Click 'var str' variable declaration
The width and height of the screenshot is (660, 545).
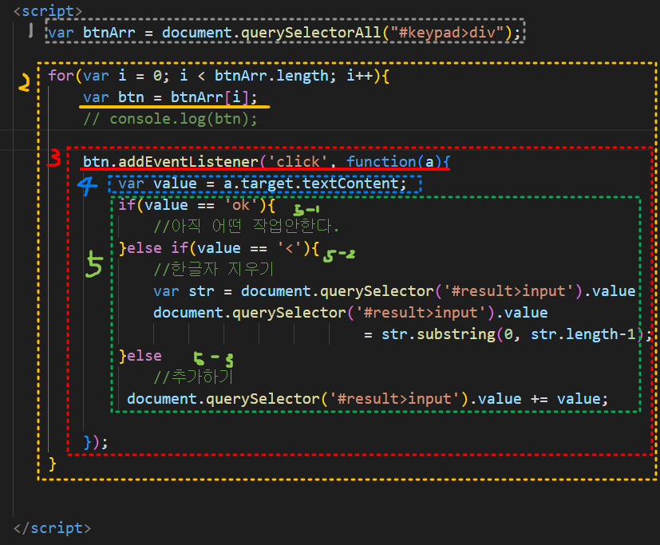184,291
